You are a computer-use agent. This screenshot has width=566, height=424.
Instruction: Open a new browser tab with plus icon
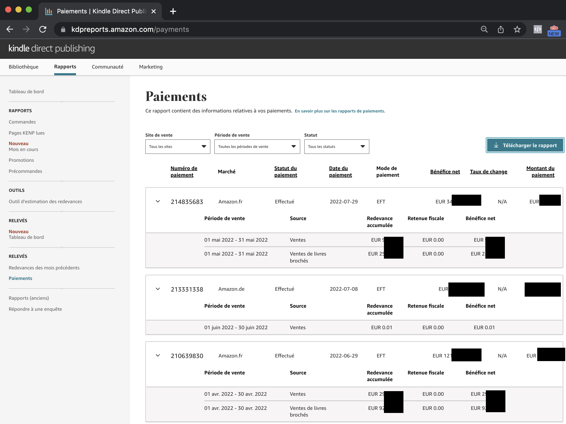click(173, 11)
